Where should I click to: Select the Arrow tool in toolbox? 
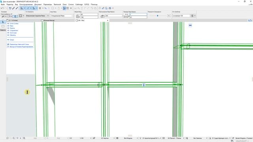3,22
